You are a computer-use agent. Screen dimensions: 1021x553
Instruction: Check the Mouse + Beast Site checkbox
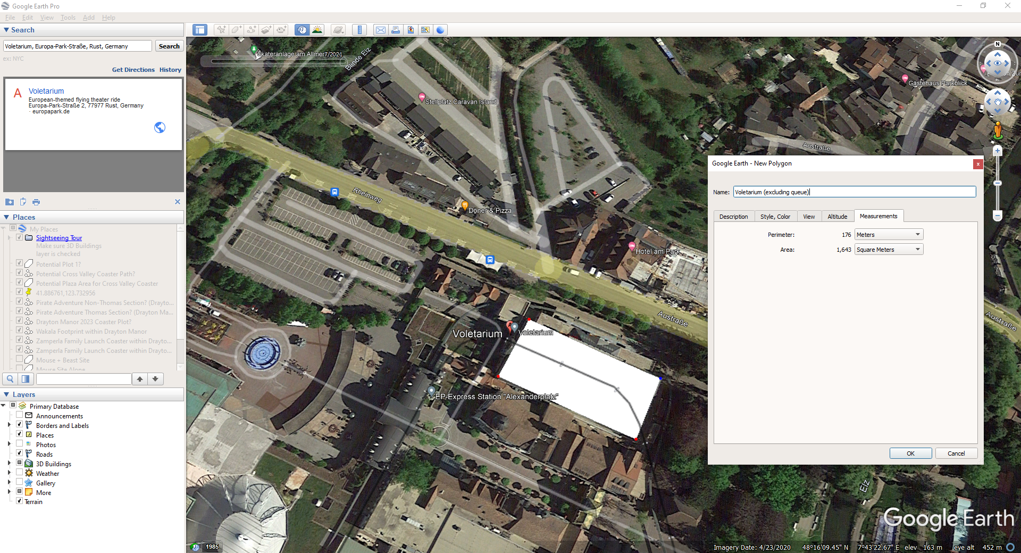(19, 359)
